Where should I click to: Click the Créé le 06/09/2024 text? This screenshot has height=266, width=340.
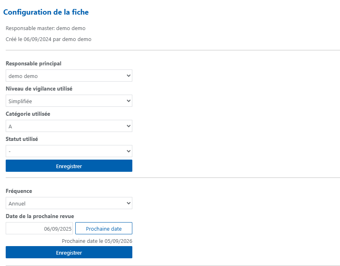tap(29, 39)
